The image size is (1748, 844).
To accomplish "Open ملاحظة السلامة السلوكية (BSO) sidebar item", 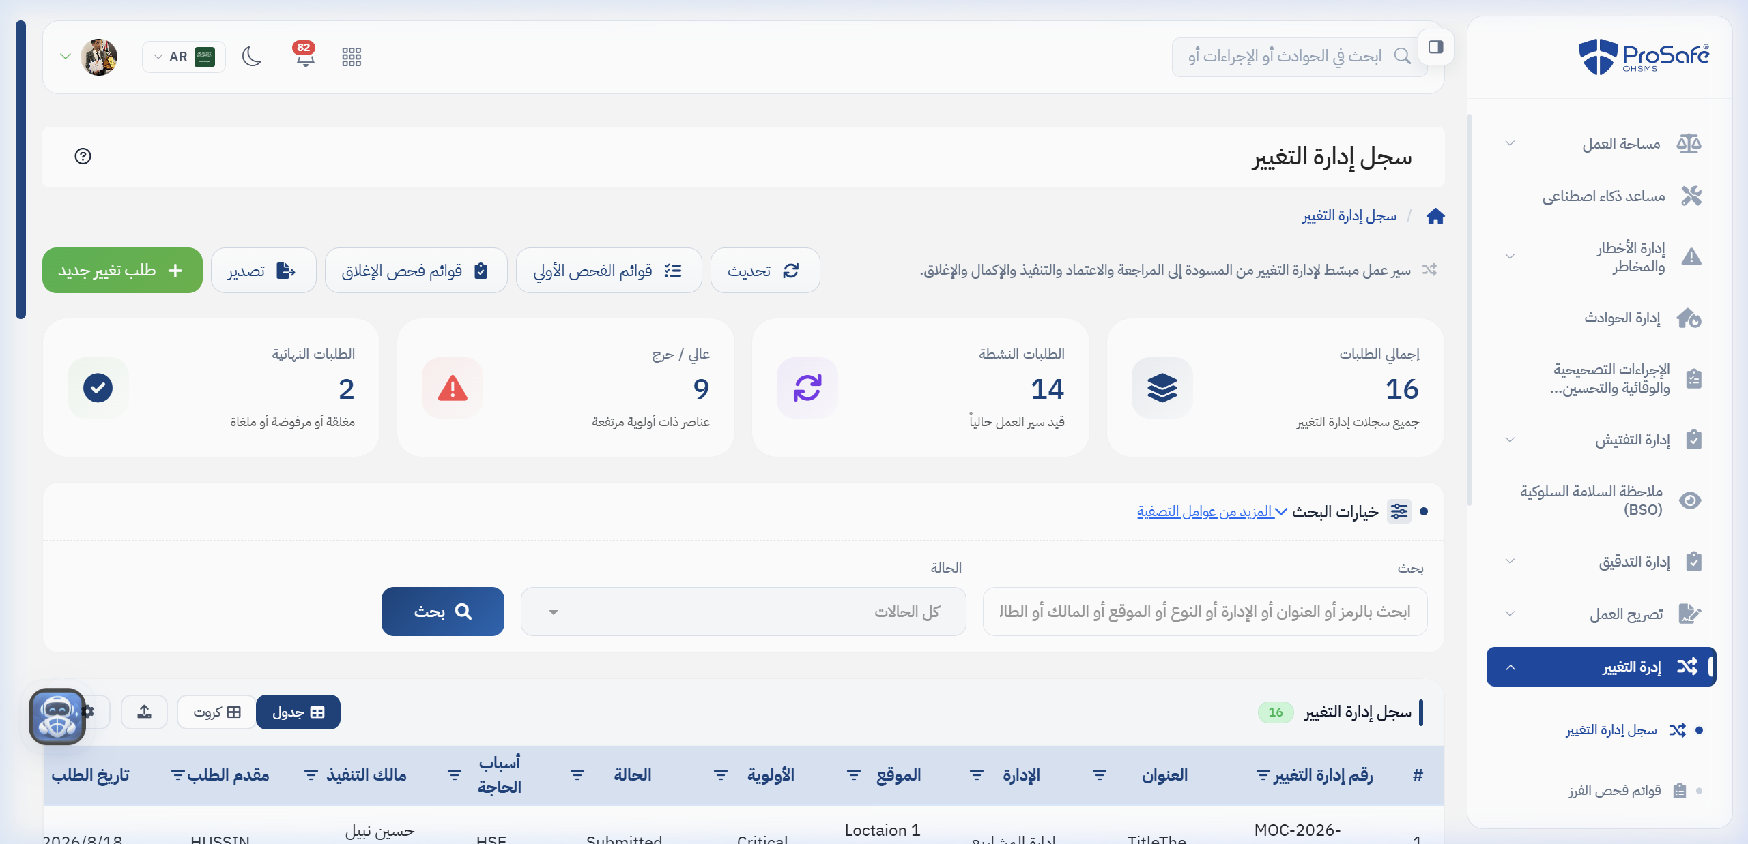I will (1602, 500).
